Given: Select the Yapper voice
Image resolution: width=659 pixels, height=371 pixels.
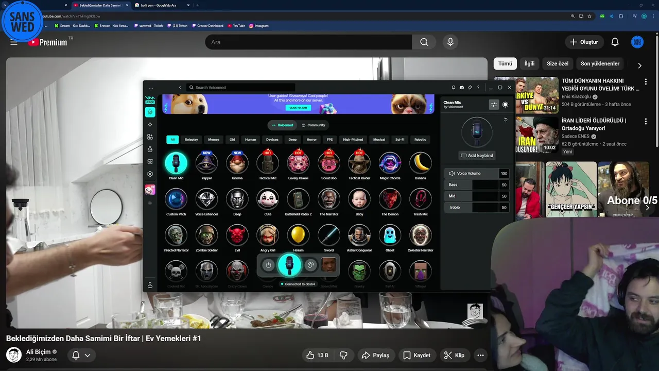Looking at the screenshot, I should coord(206,163).
